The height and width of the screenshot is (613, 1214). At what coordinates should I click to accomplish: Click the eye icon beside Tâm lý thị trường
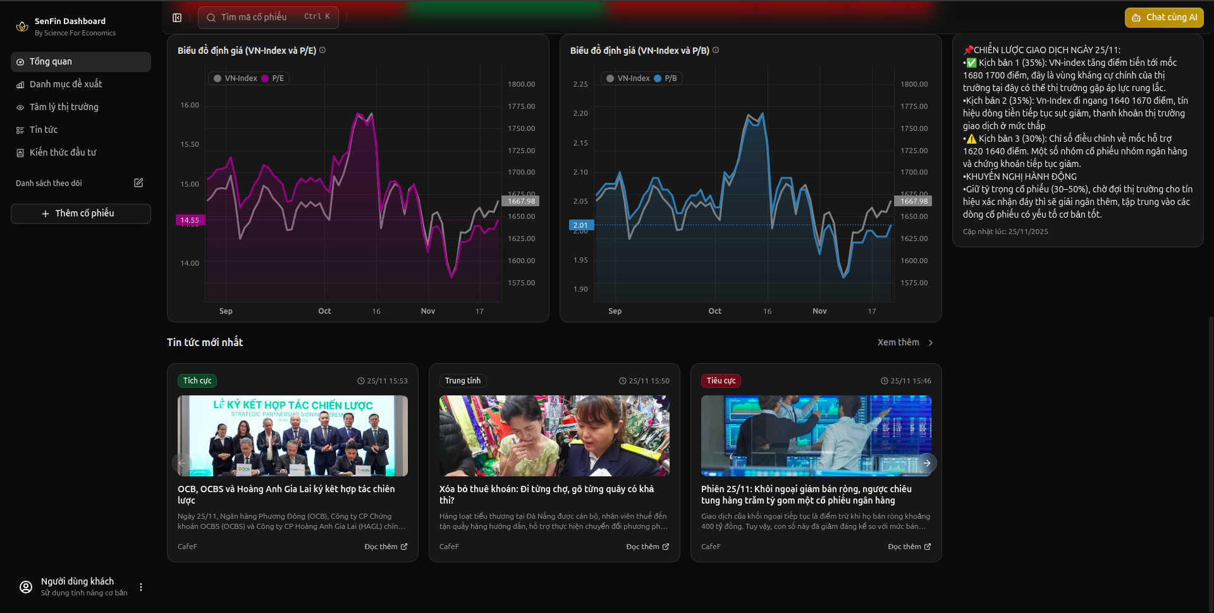(x=19, y=107)
